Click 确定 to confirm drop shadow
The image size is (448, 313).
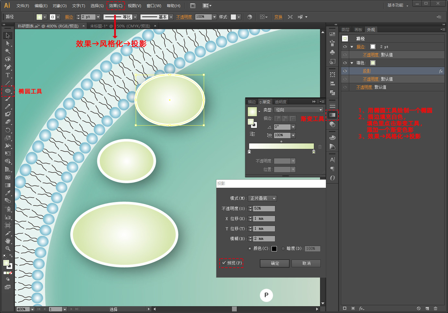pyautogui.click(x=275, y=263)
